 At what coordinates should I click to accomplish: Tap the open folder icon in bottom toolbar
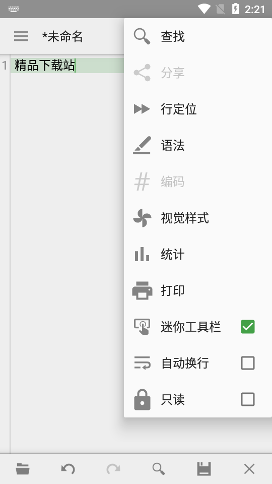point(23,469)
